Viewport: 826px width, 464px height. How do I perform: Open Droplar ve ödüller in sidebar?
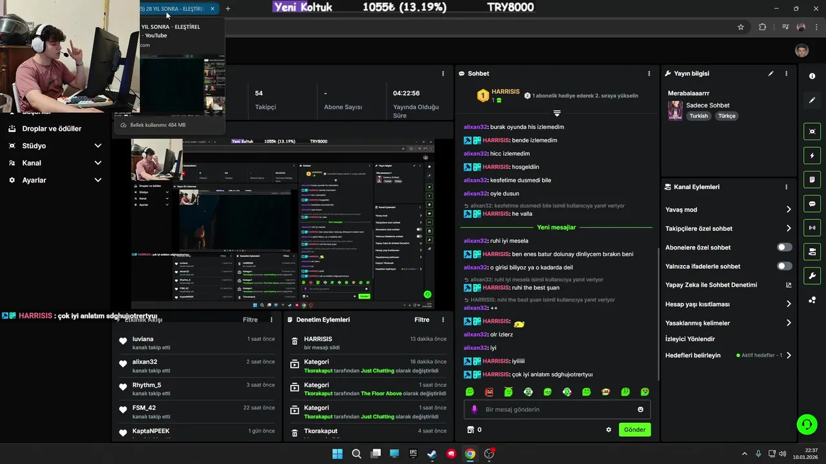tap(52, 128)
